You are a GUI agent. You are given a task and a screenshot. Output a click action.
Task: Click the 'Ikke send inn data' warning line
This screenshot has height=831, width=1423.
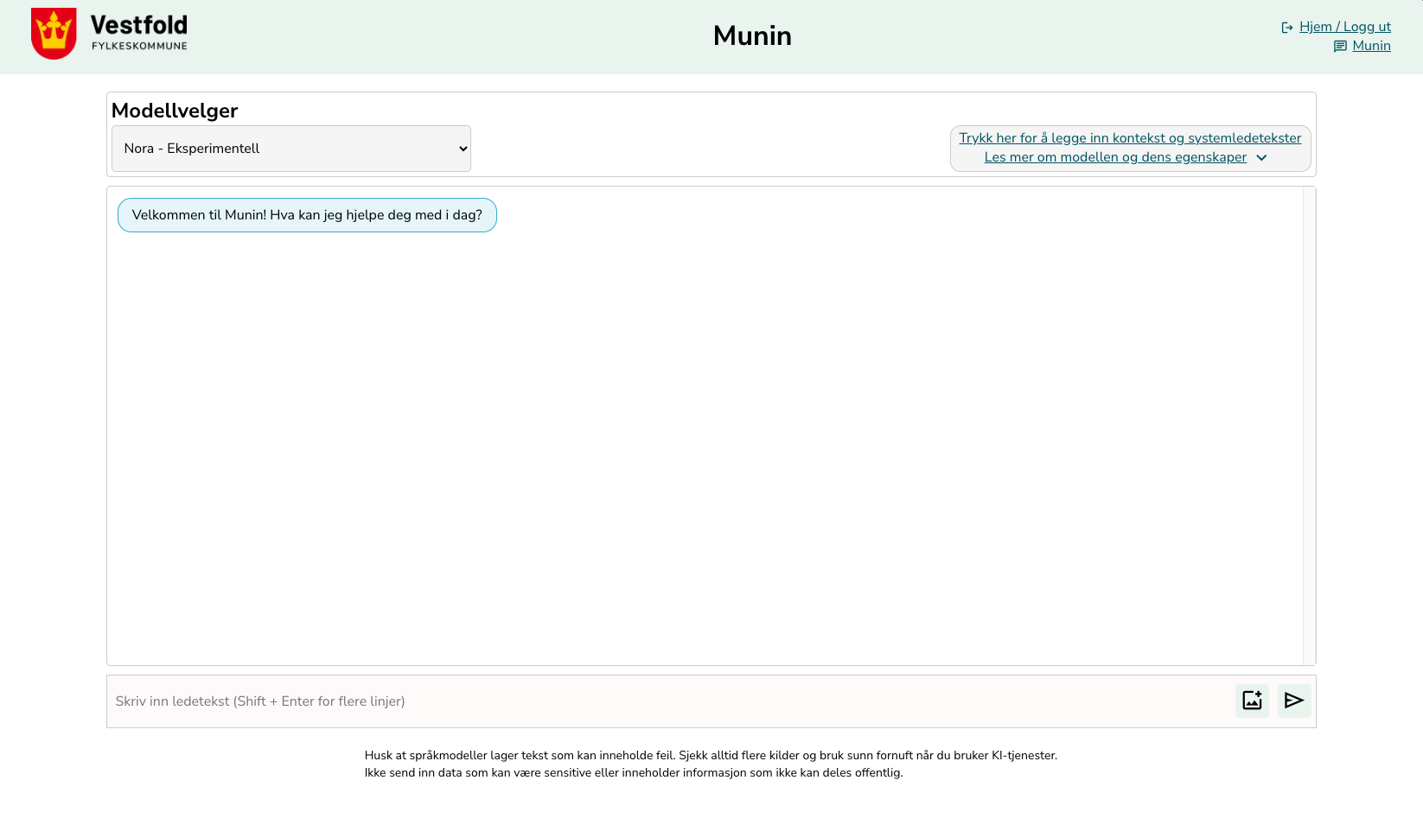click(634, 772)
